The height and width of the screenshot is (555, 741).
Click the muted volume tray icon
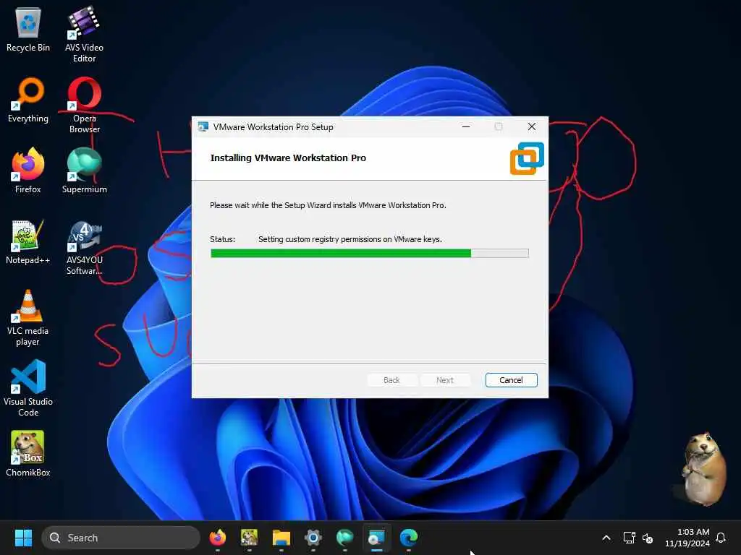(x=648, y=538)
